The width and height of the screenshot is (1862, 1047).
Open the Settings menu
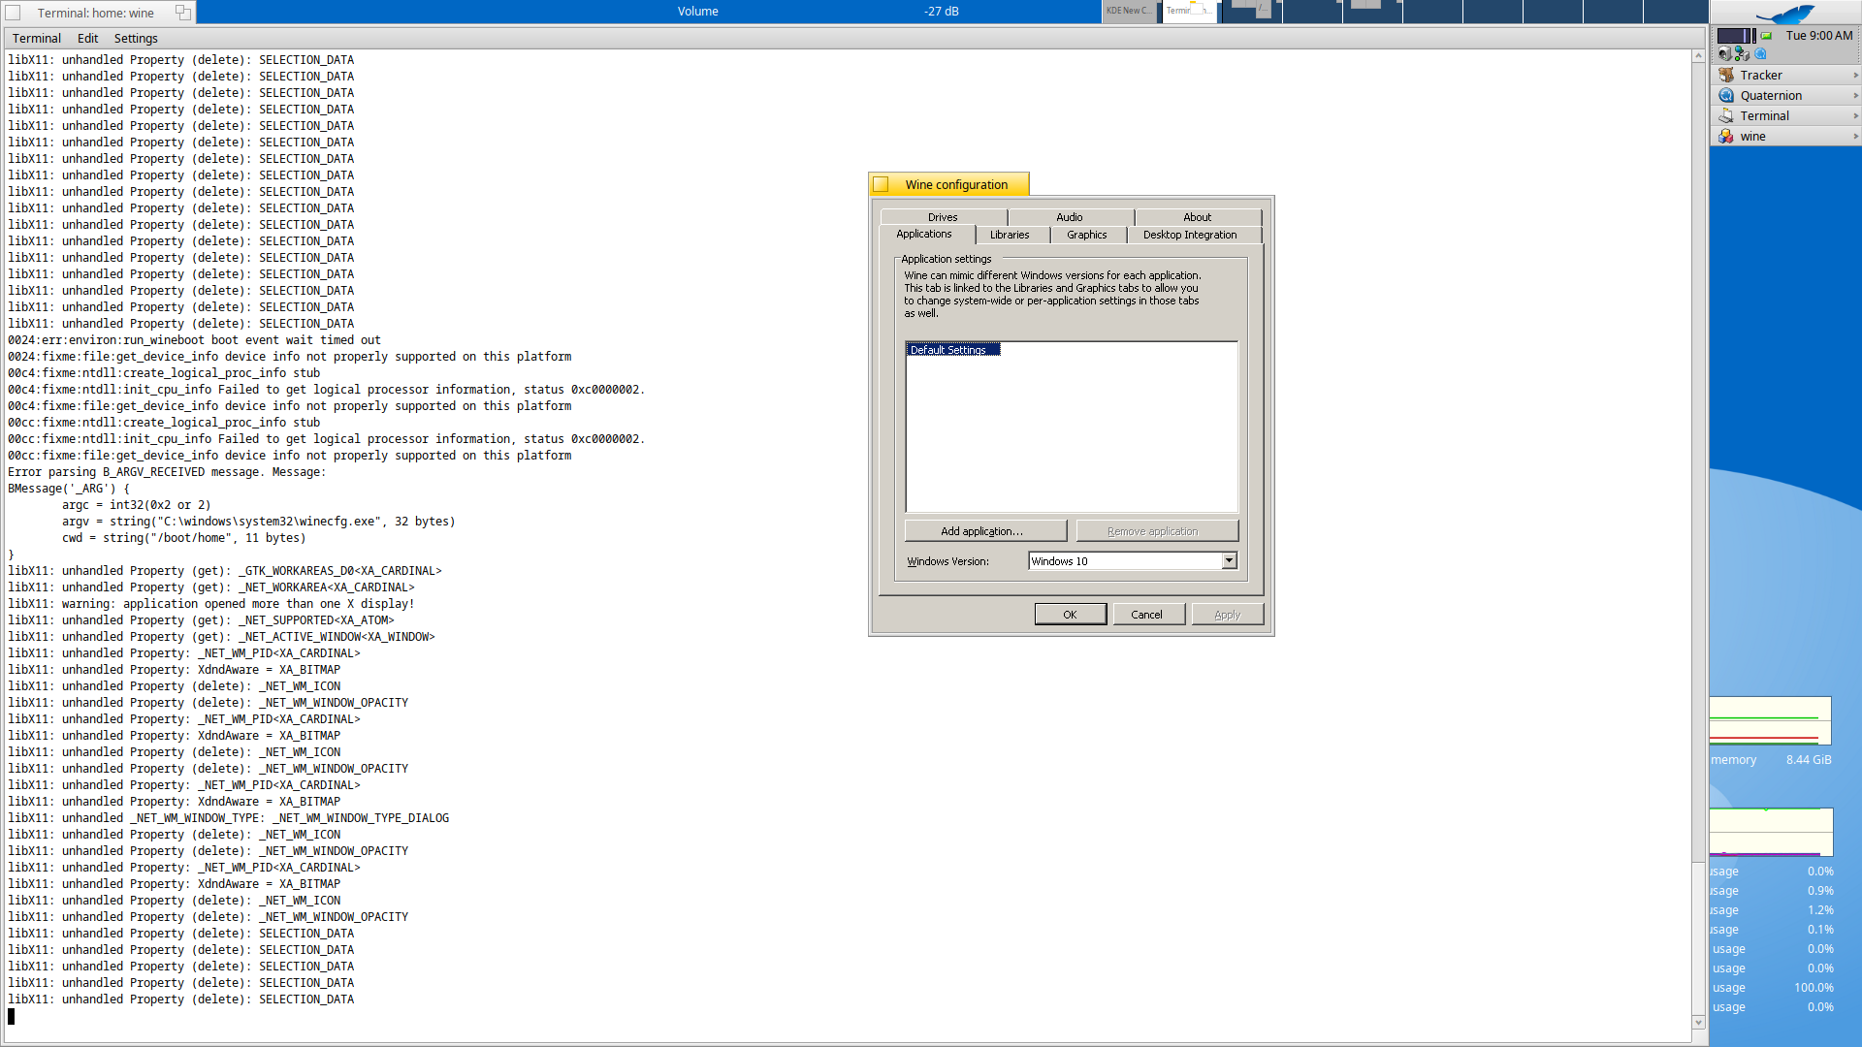(136, 38)
